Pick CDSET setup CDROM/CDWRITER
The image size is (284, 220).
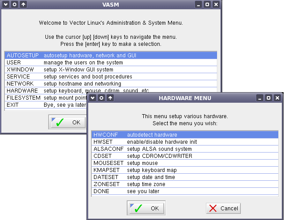(185, 156)
